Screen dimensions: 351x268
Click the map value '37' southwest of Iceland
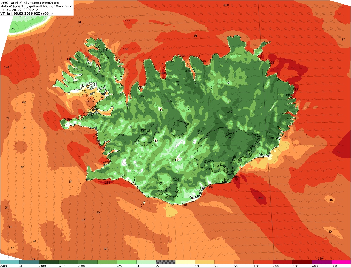[22, 167]
